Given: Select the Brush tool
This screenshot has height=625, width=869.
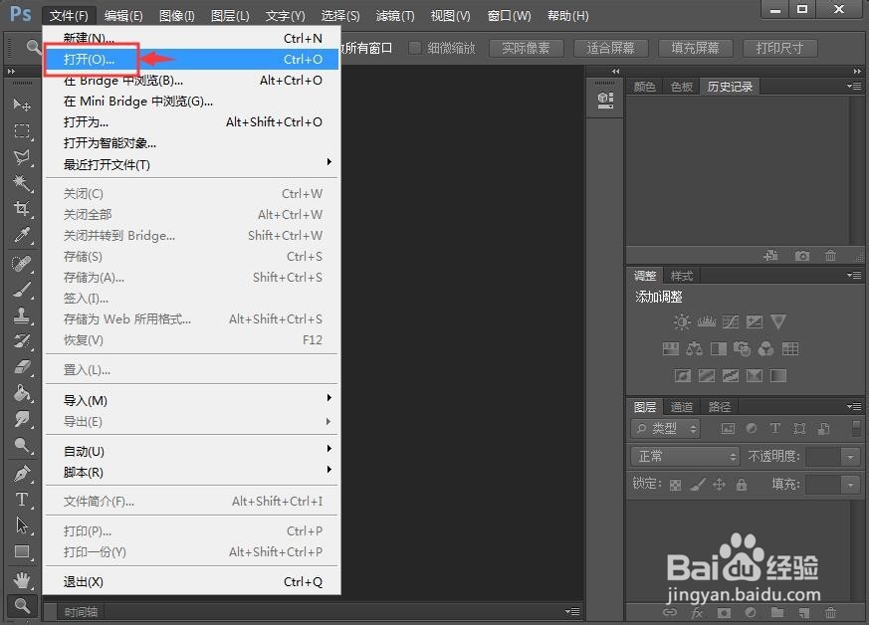Looking at the screenshot, I should 22,290.
